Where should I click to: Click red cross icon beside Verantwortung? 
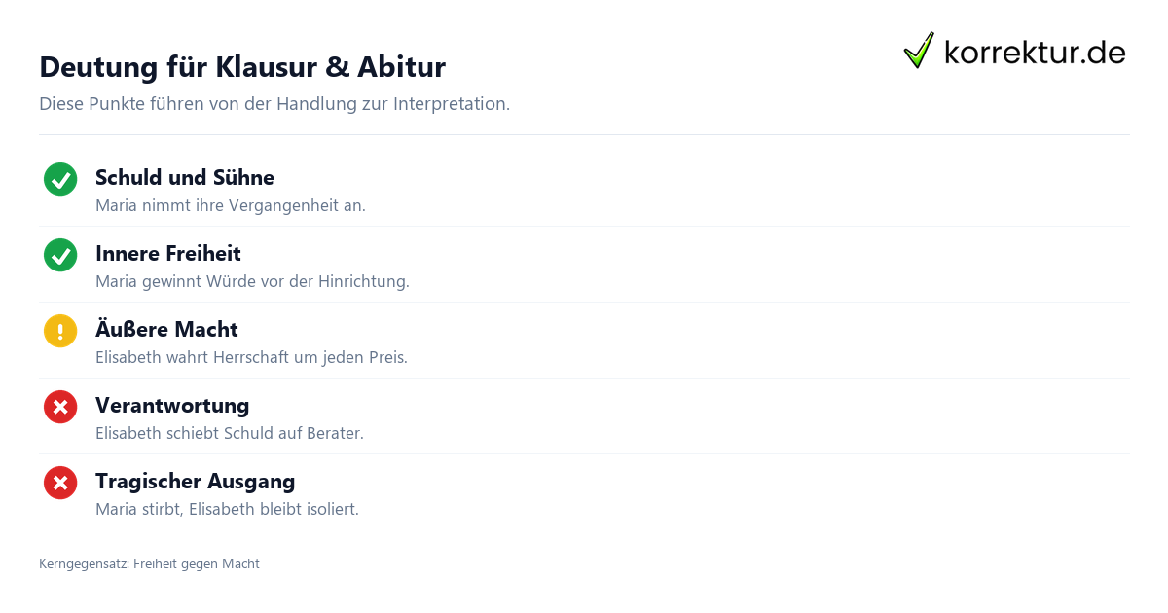tap(60, 407)
